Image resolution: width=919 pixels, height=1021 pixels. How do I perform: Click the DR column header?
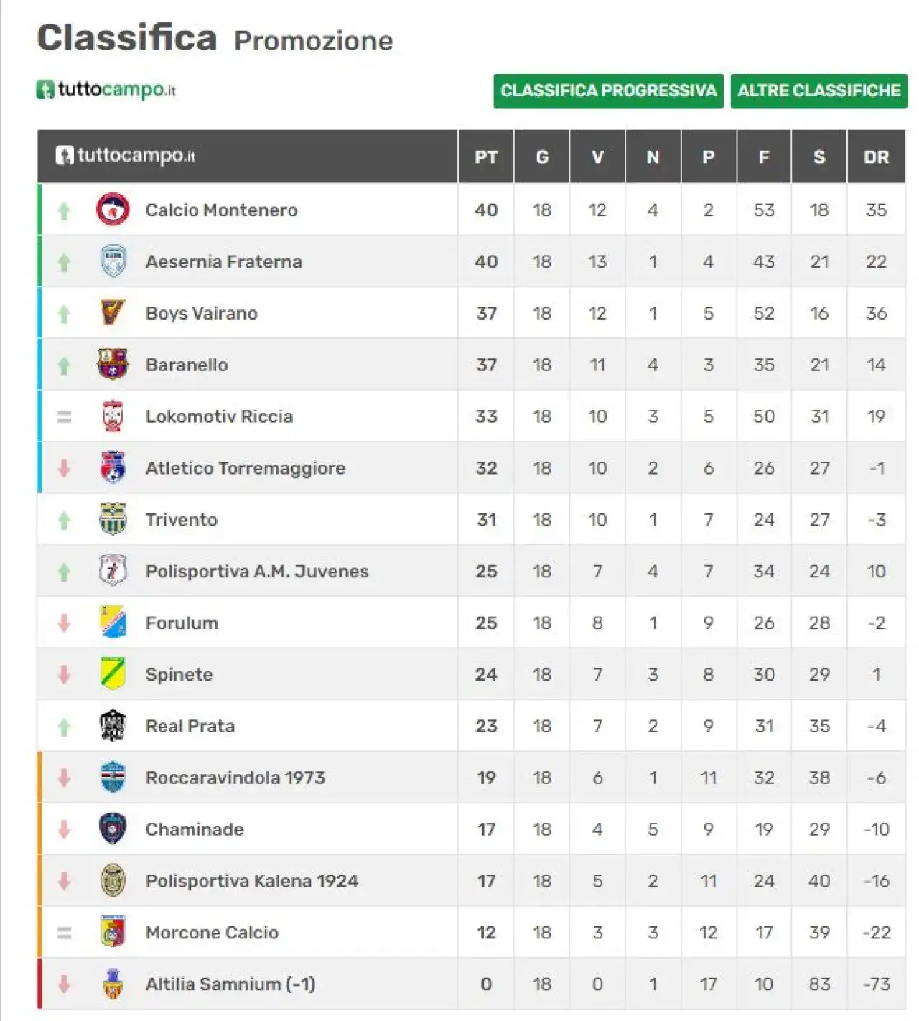(876, 157)
